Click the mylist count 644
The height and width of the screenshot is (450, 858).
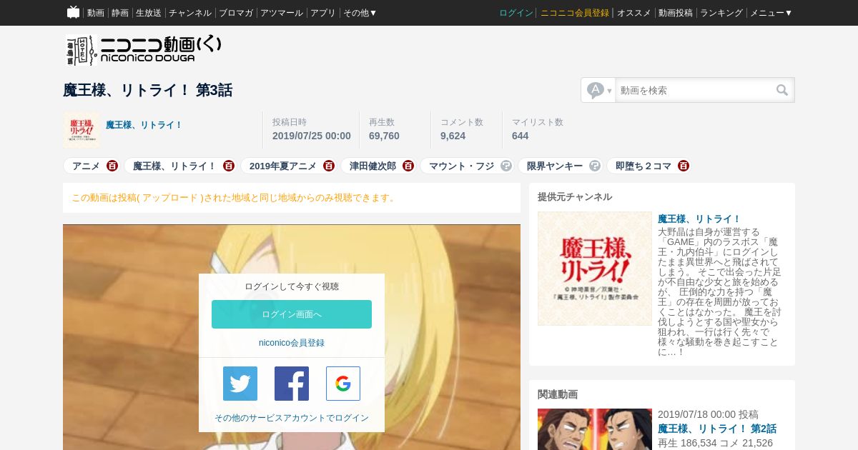click(521, 136)
